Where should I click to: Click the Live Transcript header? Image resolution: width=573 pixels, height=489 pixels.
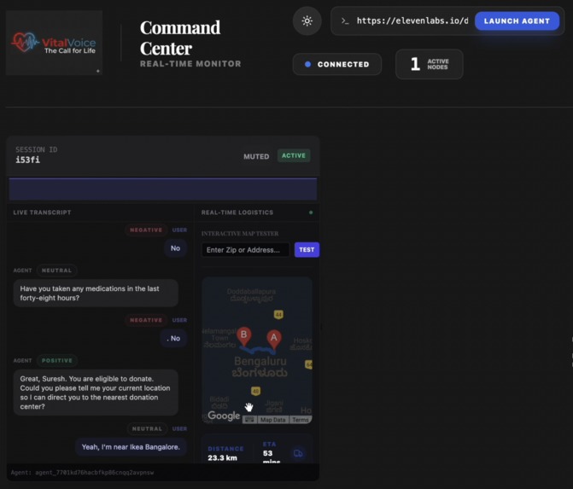click(x=42, y=212)
